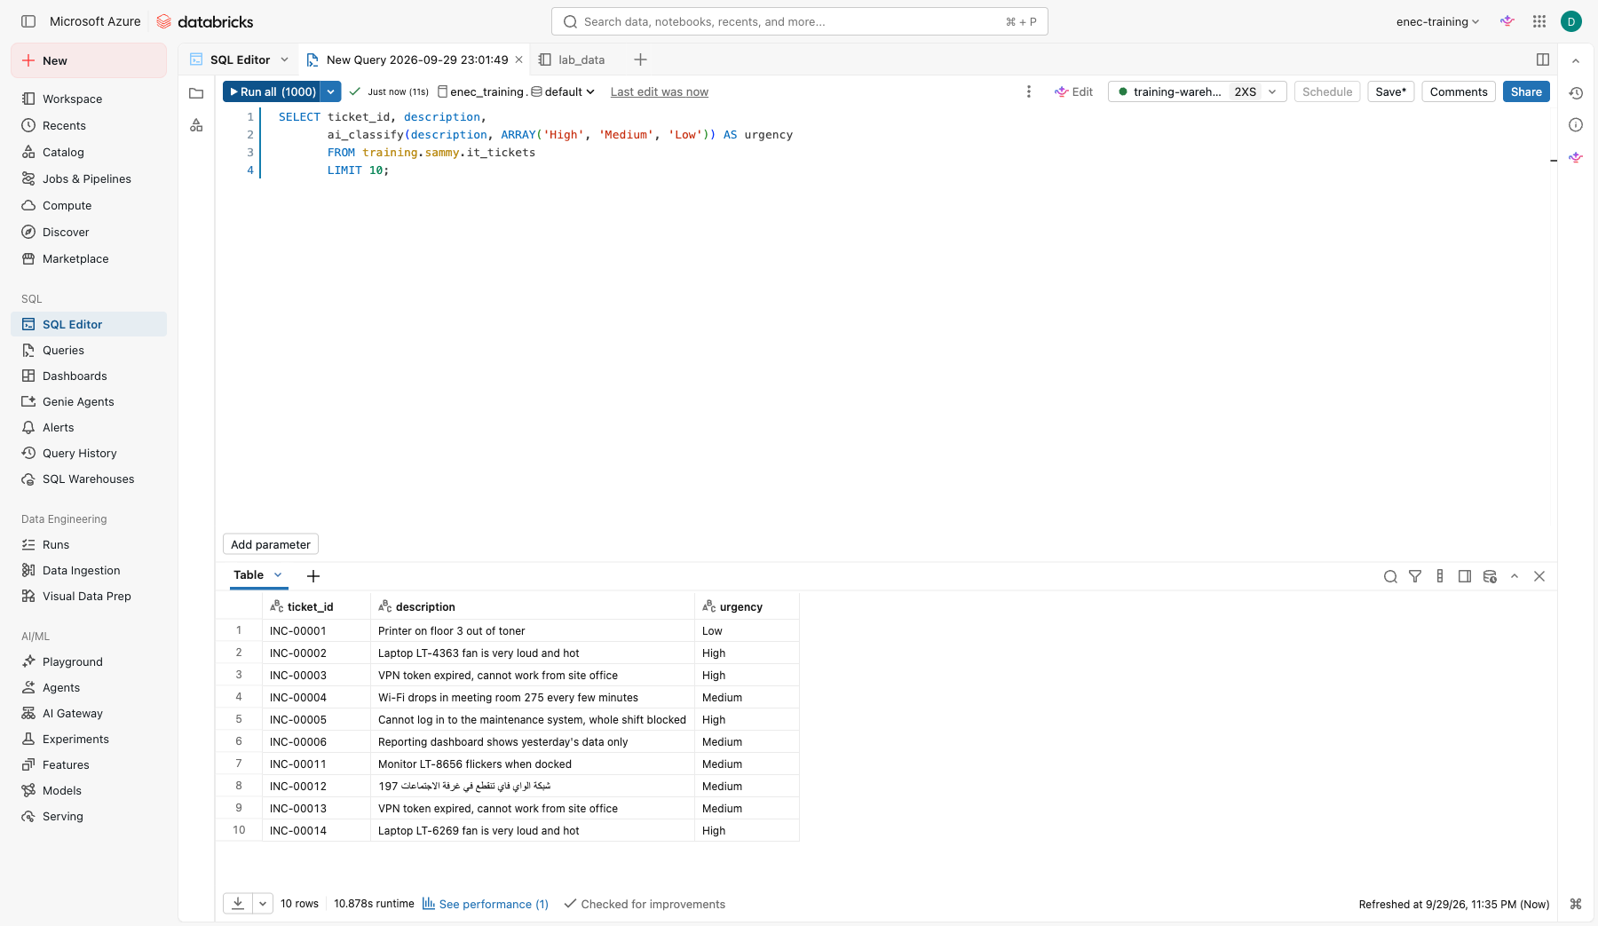
Task: Click the Run all (1000) button
Action: [272, 91]
